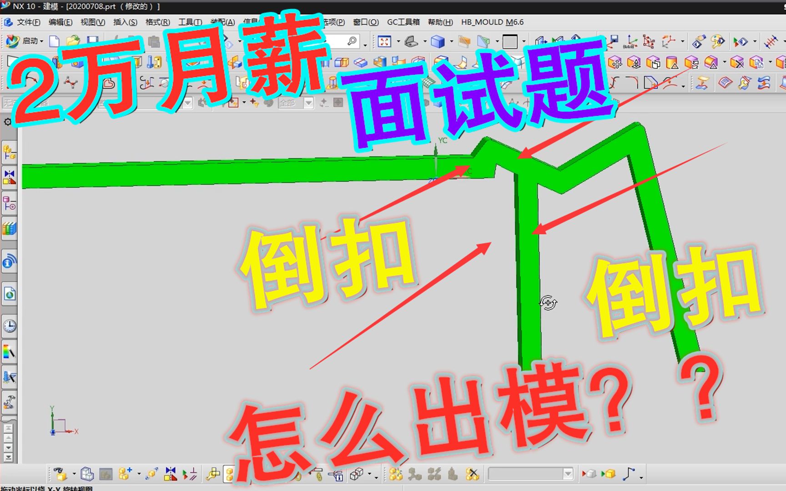Select the Move Face synchronous modeling icon
786x491 pixels.
tap(615, 62)
